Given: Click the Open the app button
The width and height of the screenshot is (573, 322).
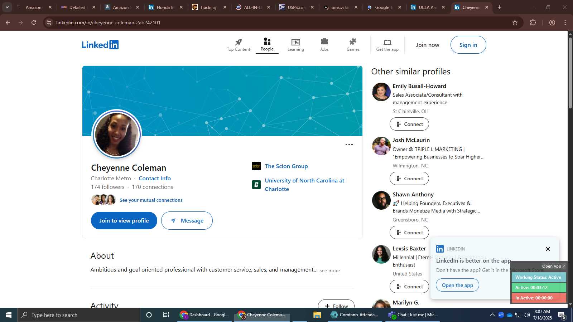Looking at the screenshot, I should [x=457, y=285].
